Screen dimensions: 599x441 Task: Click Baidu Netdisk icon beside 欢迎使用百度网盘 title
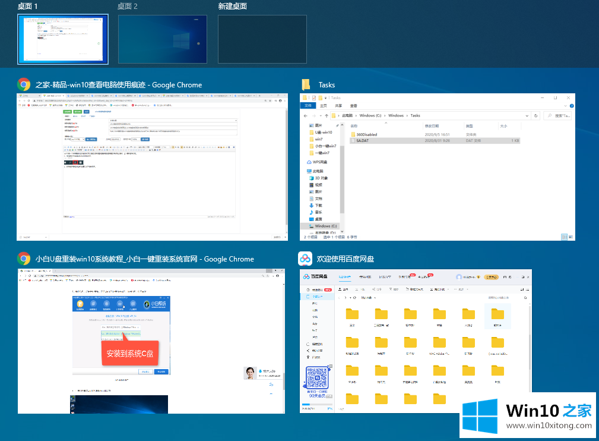point(305,259)
